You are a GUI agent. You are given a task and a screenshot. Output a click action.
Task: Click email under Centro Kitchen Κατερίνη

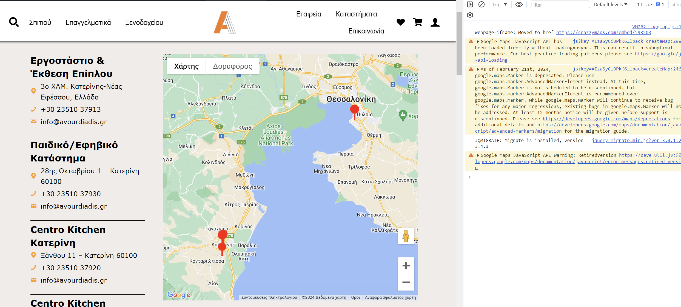point(74,280)
